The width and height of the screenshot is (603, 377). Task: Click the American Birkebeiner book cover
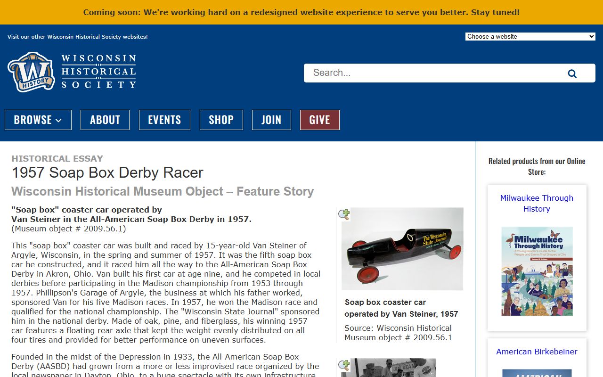pyautogui.click(x=537, y=373)
